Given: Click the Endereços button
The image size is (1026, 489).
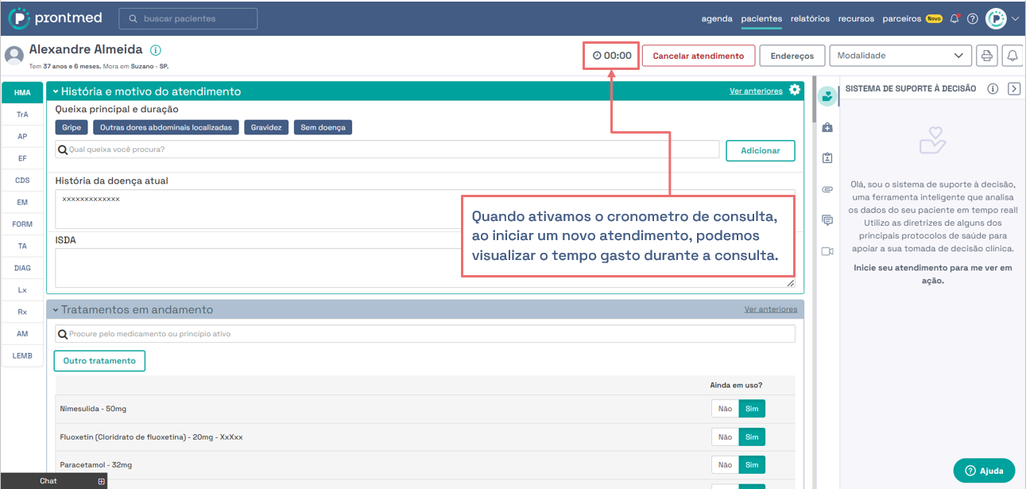Looking at the screenshot, I should click(x=792, y=56).
